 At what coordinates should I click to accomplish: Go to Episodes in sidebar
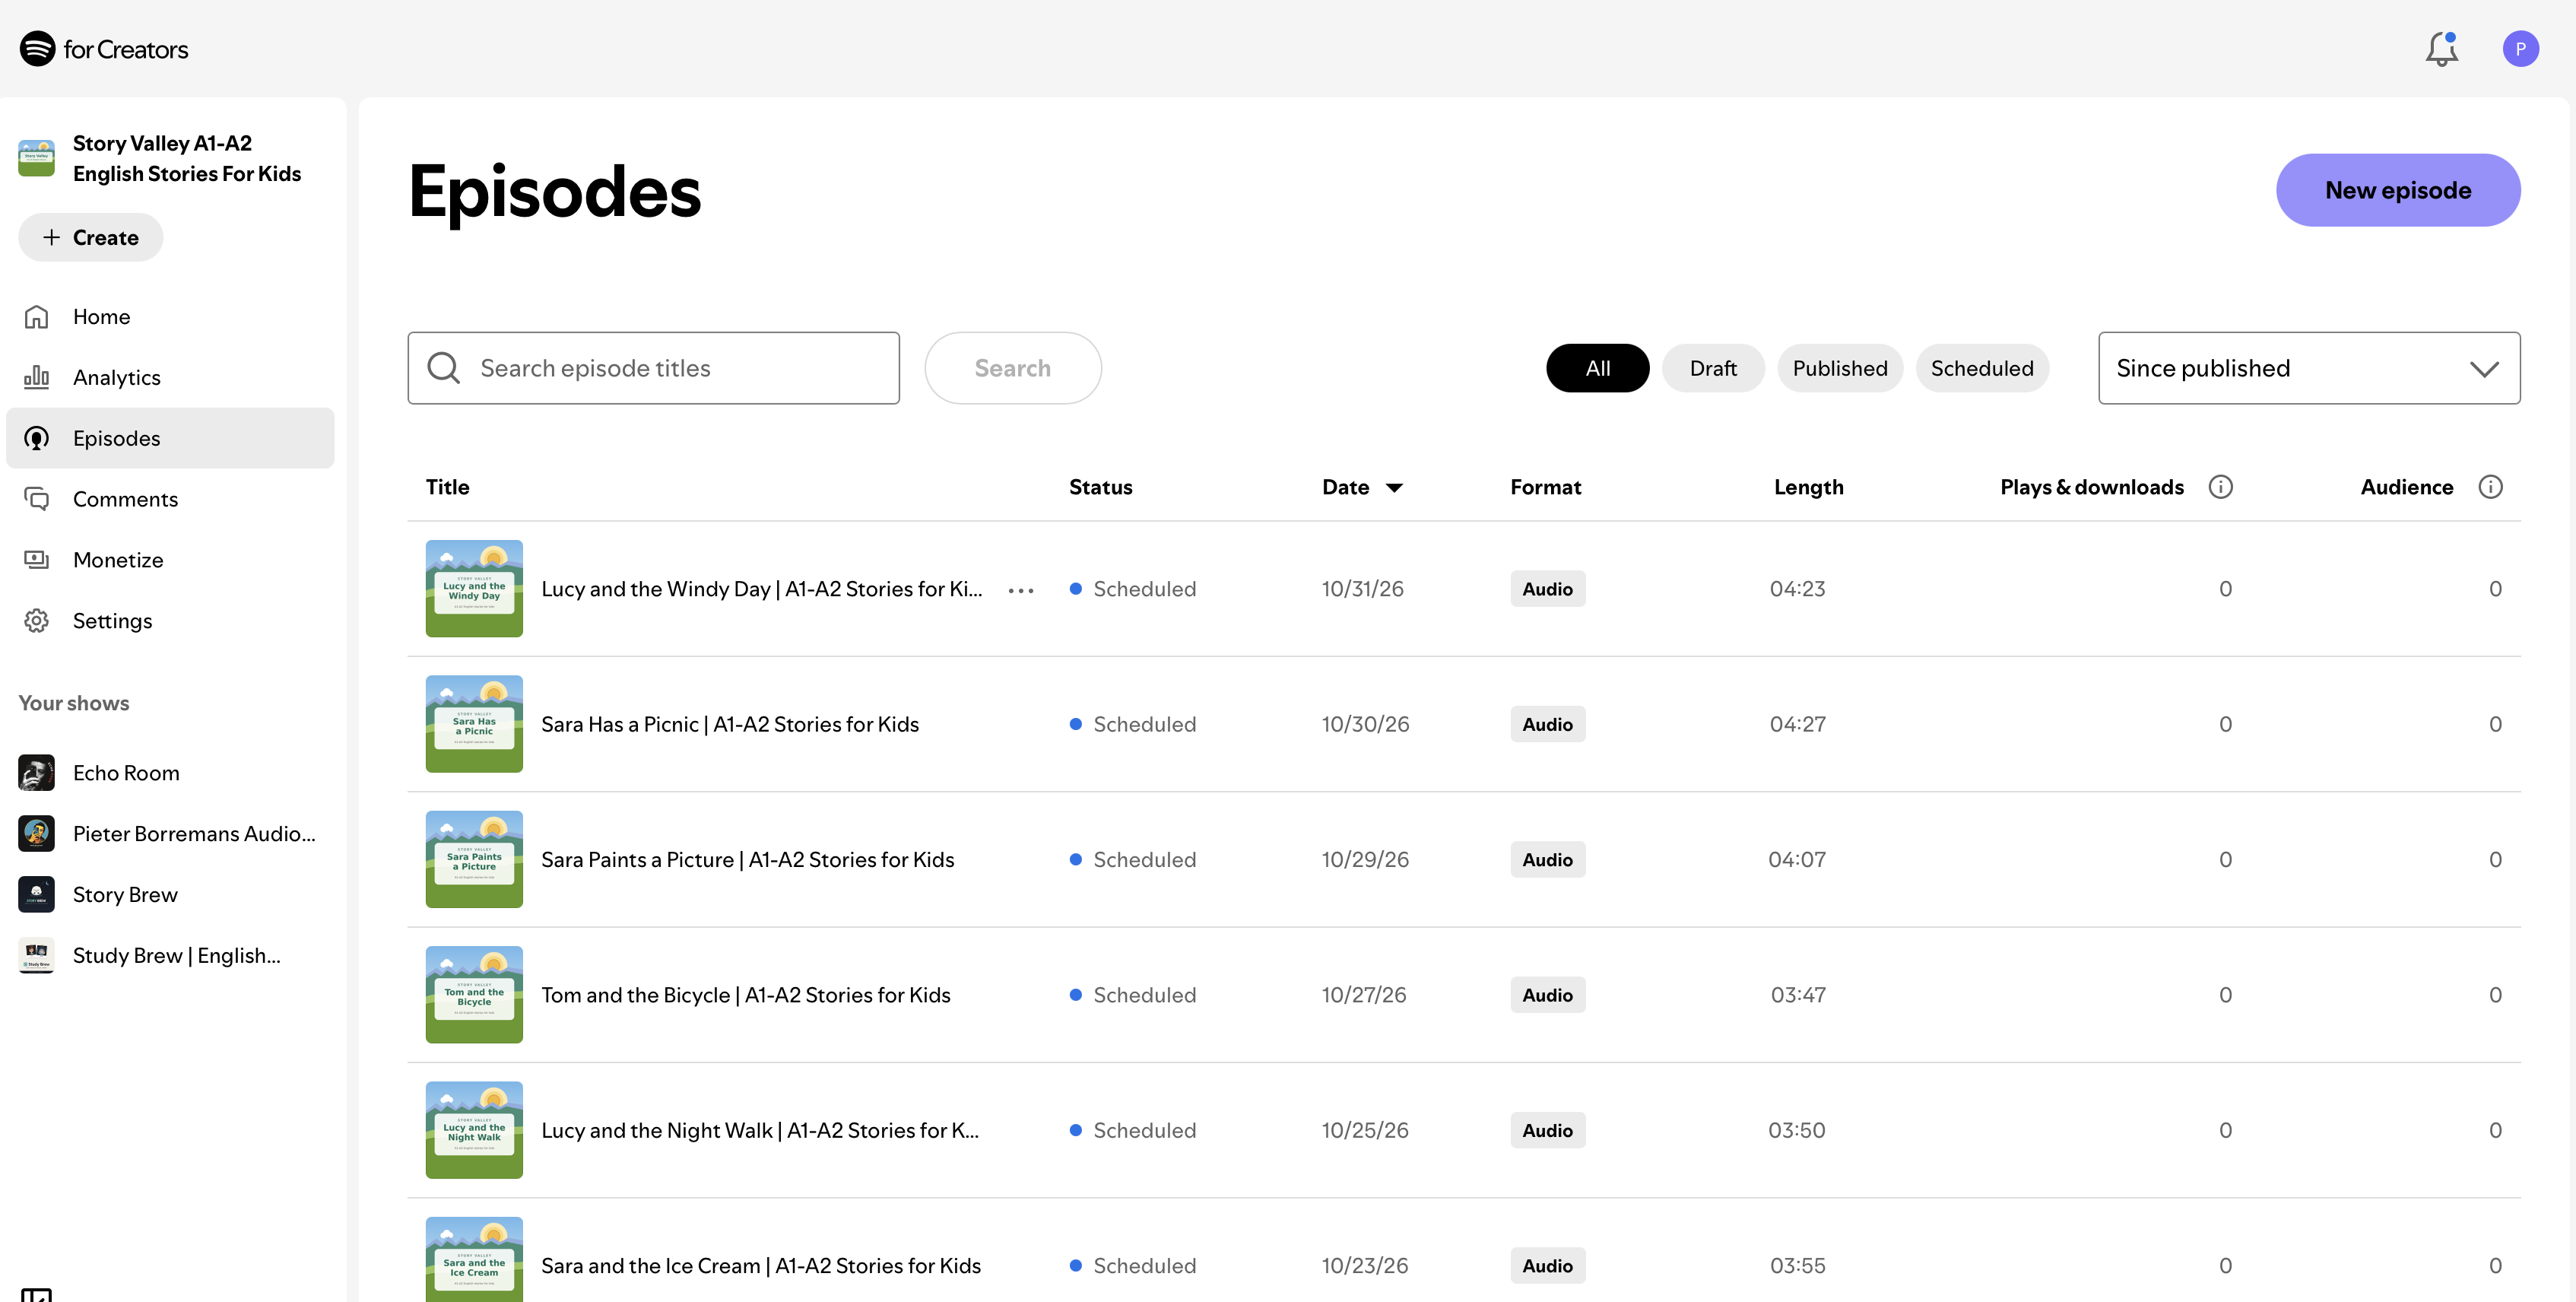tap(170, 438)
